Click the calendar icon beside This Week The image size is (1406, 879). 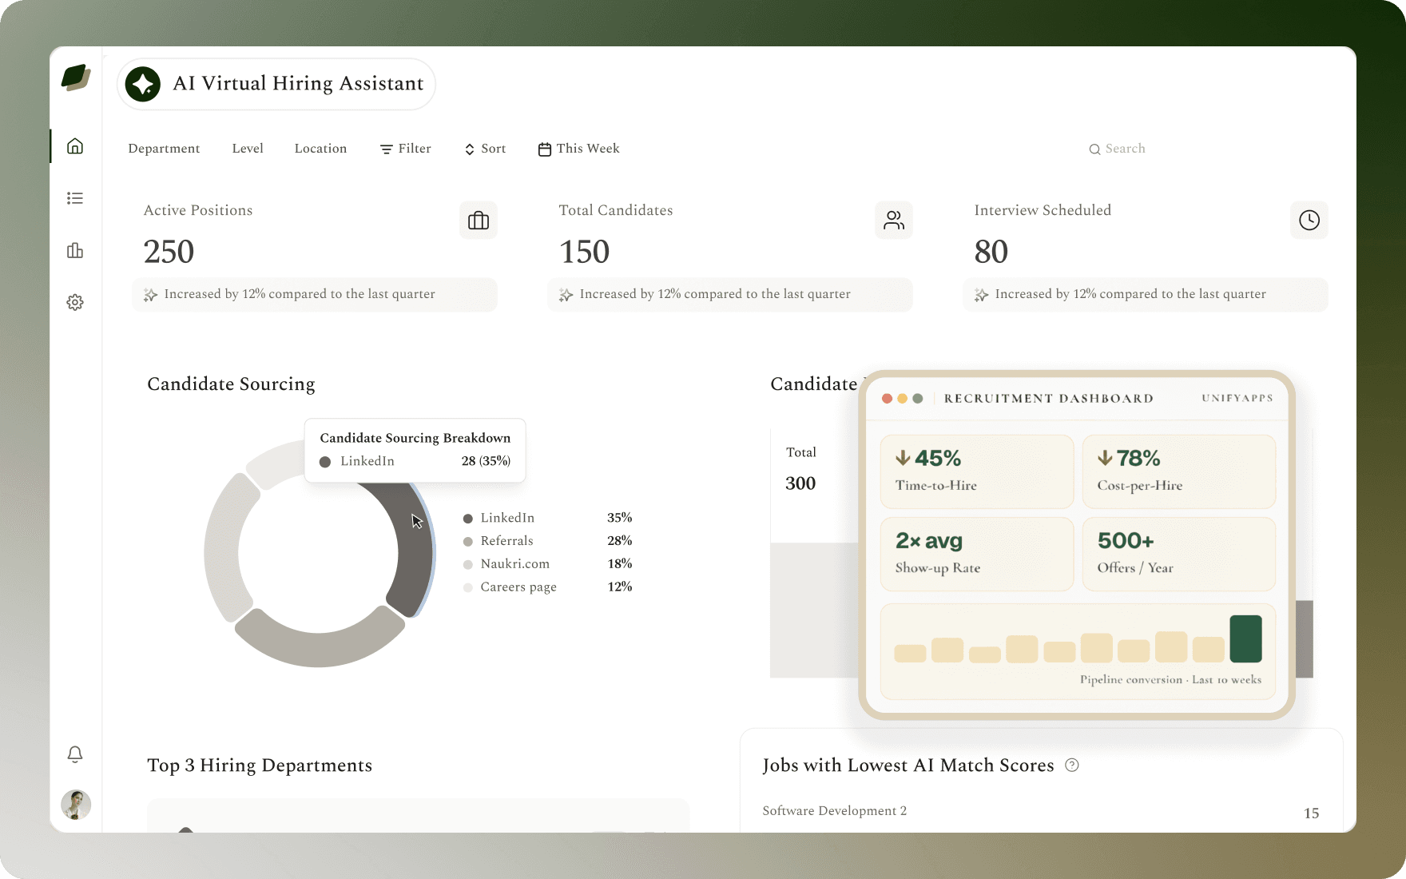pyautogui.click(x=545, y=149)
